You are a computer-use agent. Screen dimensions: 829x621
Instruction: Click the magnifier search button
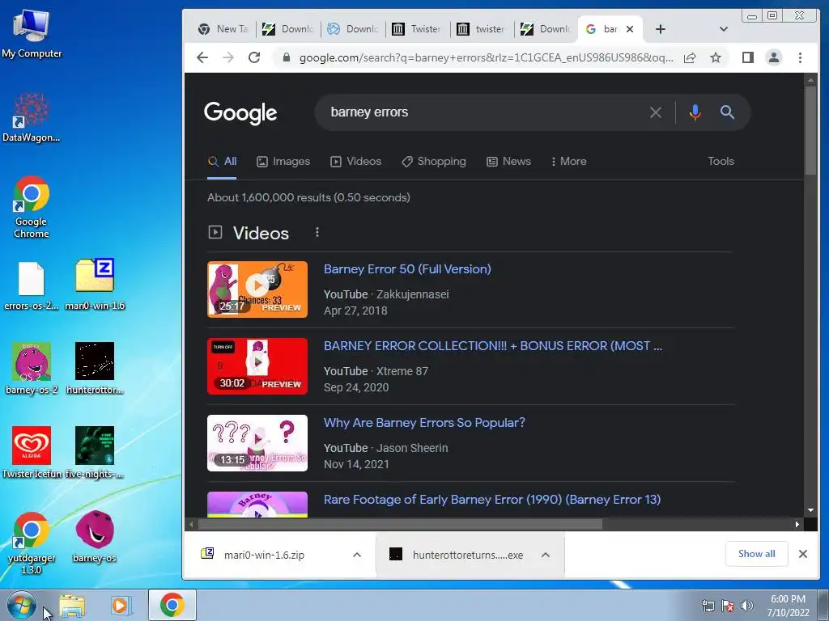pyautogui.click(x=727, y=112)
